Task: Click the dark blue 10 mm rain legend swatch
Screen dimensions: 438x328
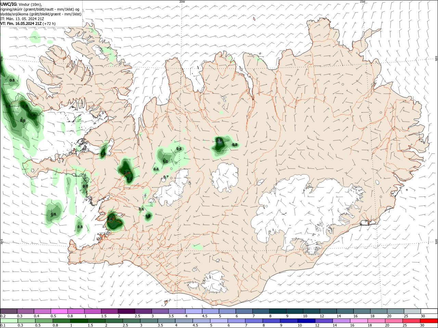Action: [306, 321]
